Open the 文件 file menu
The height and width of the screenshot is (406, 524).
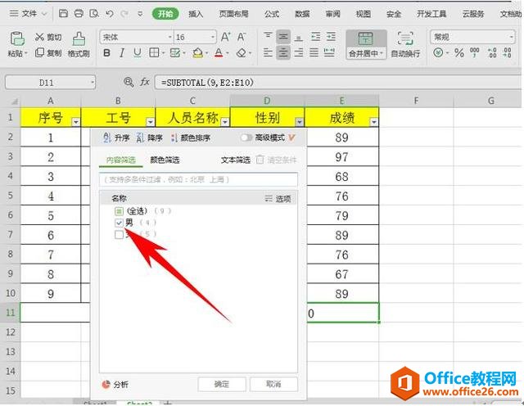[29, 14]
